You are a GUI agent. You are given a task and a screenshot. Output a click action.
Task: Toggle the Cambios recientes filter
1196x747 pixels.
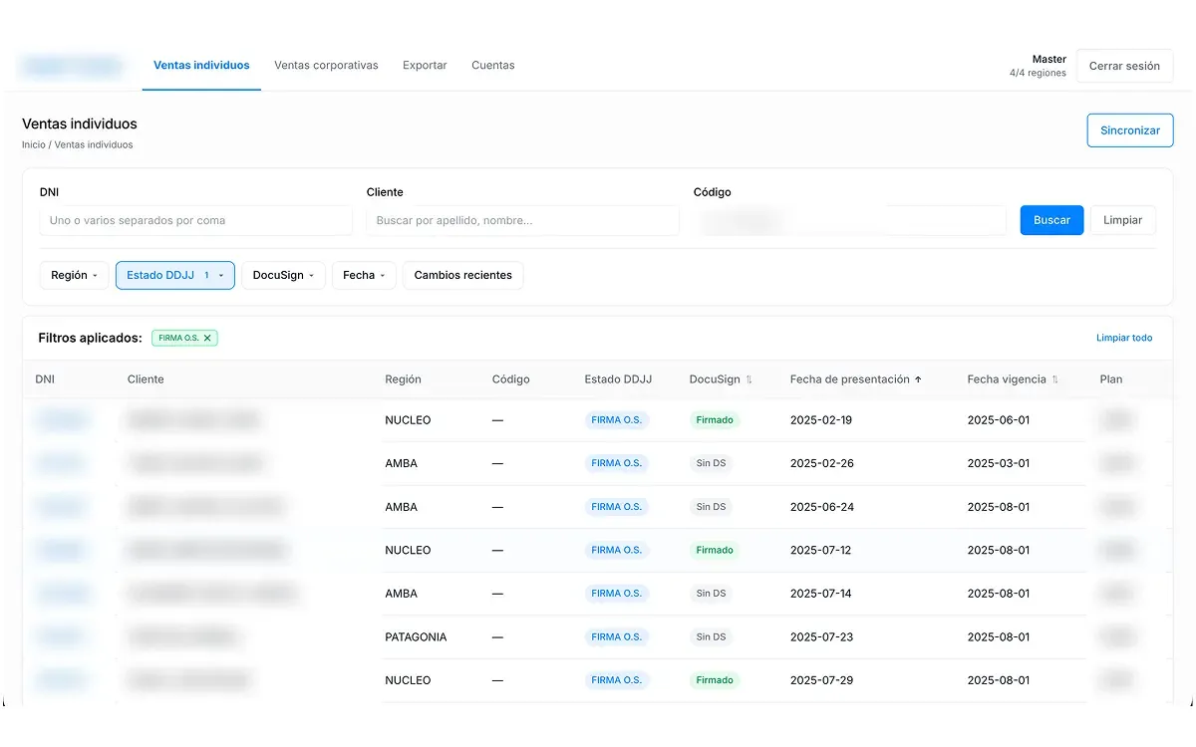(x=462, y=275)
